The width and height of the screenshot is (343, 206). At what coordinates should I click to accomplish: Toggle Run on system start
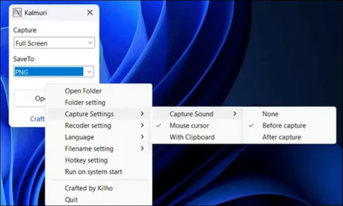(x=93, y=172)
